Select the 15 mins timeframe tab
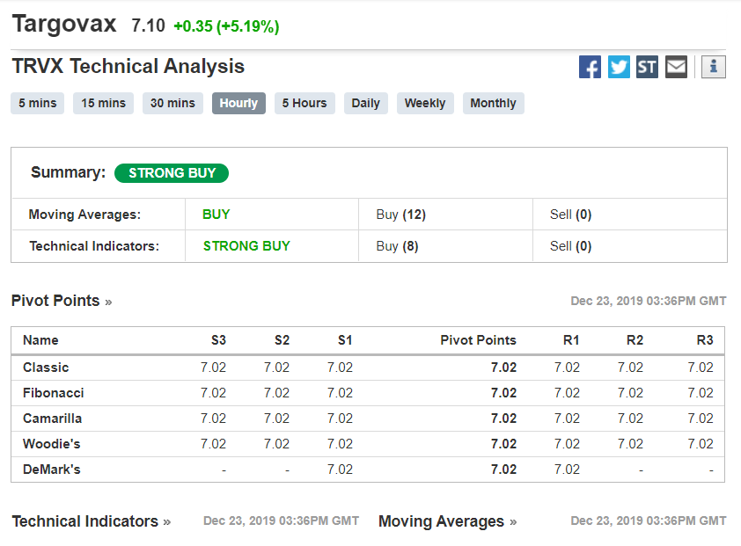 pyautogui.click(x=104, y=103)
